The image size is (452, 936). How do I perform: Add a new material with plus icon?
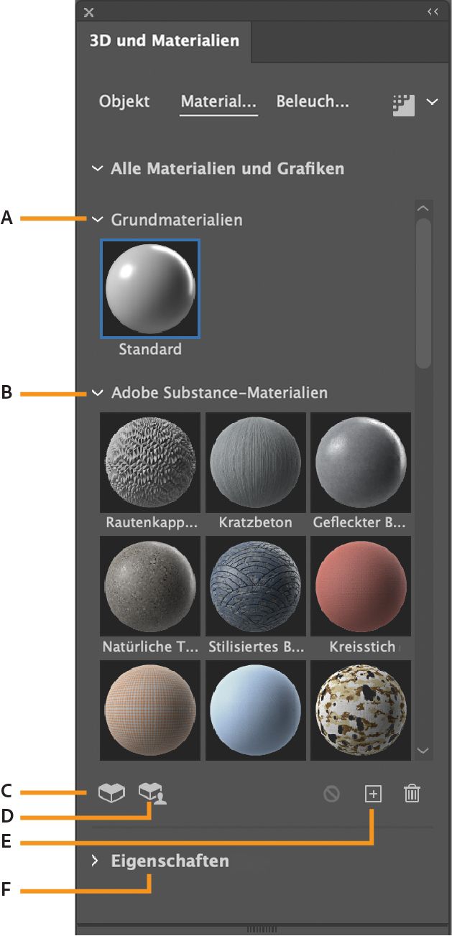click(x=373, y=794)
